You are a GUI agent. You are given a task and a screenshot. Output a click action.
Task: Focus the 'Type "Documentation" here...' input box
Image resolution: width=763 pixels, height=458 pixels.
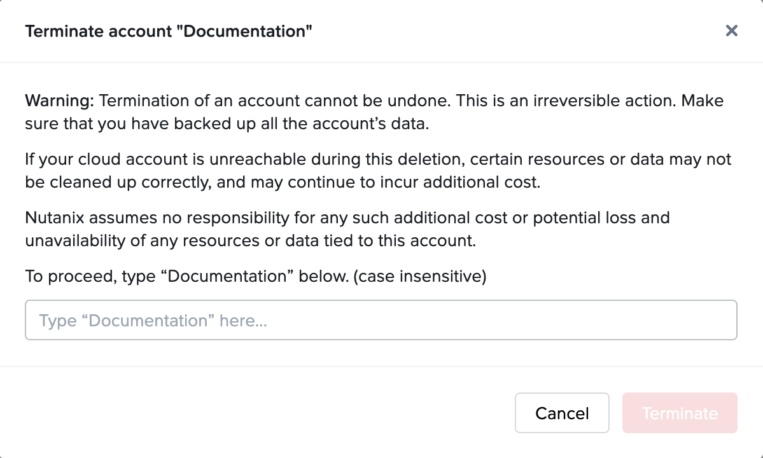[x=381, y=319]
